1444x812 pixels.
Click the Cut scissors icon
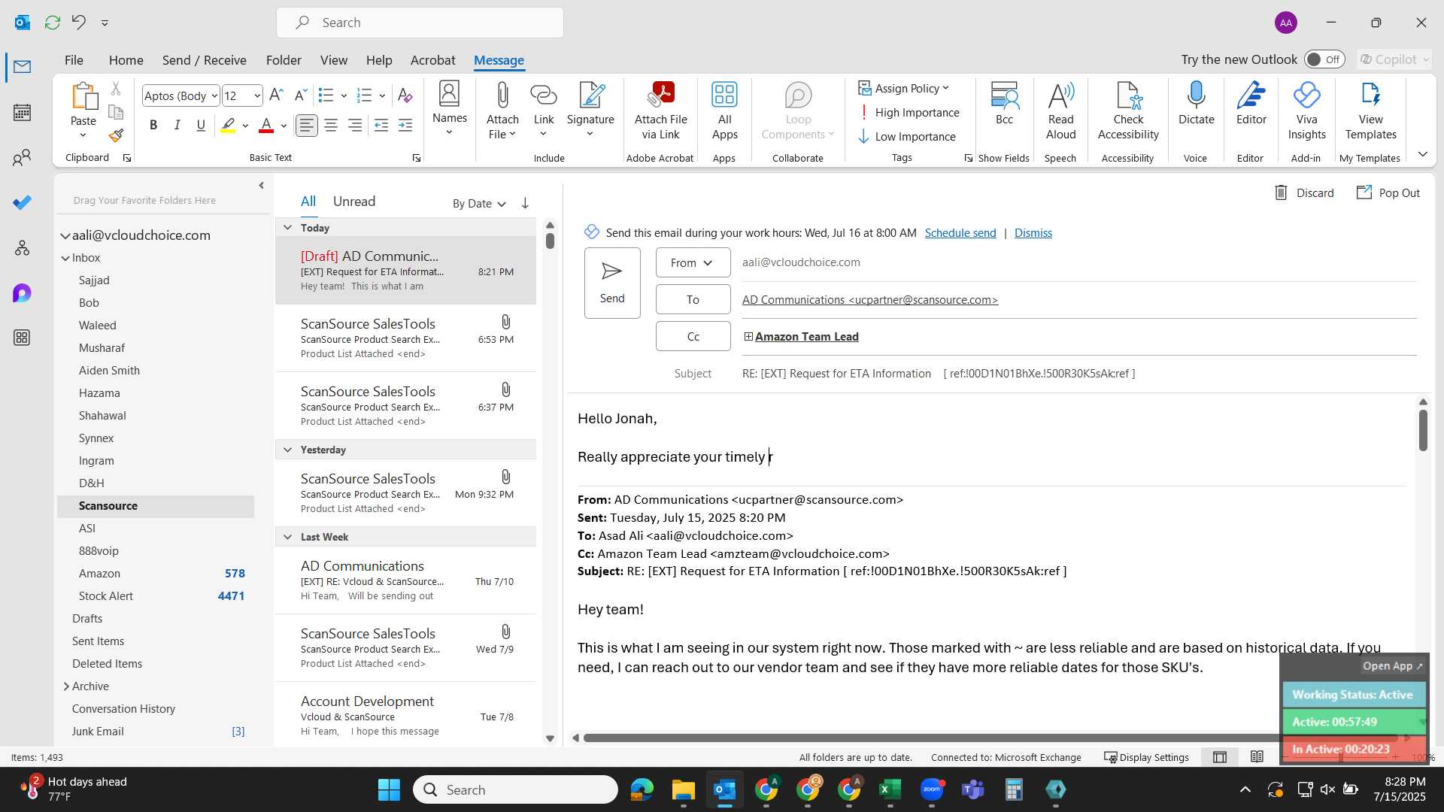[116, 89]
